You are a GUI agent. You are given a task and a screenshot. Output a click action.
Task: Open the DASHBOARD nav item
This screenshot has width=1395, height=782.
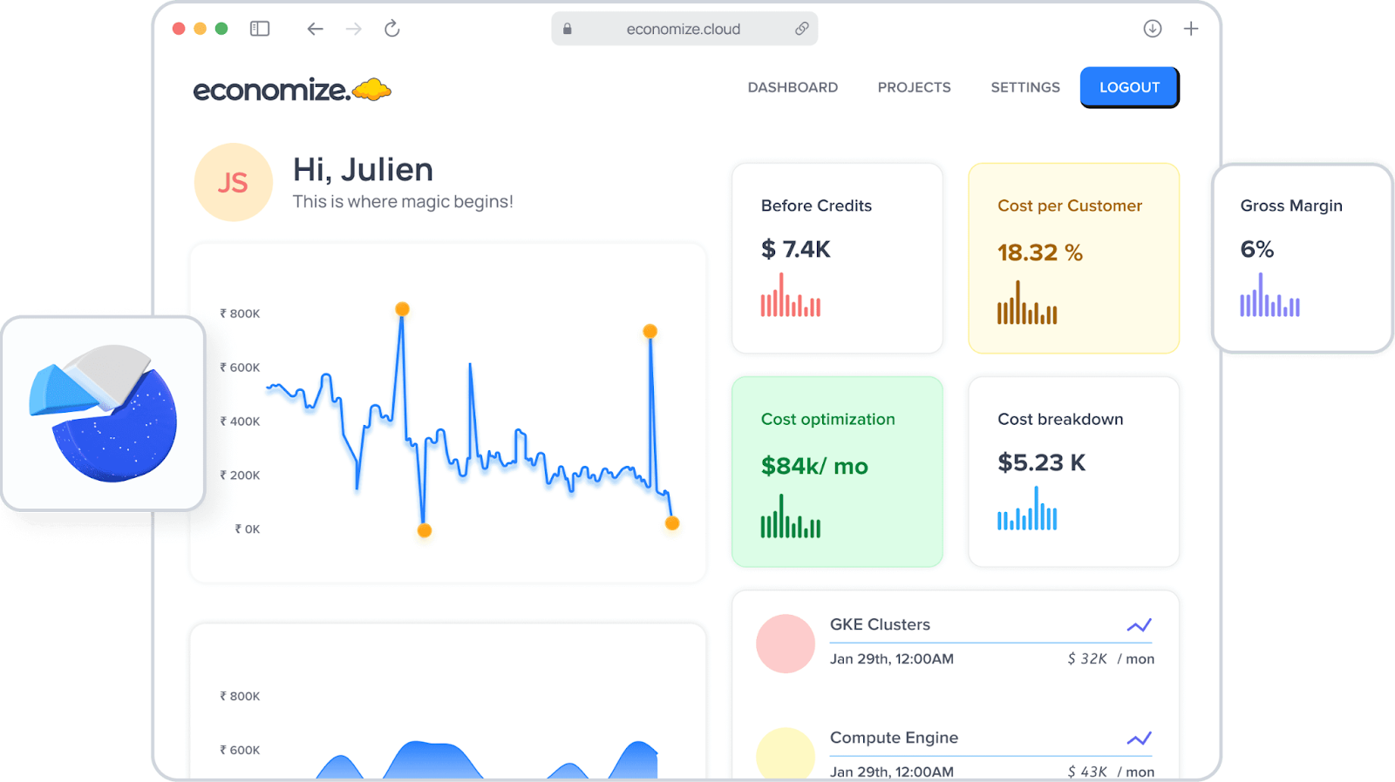click(x=793, y=87)
